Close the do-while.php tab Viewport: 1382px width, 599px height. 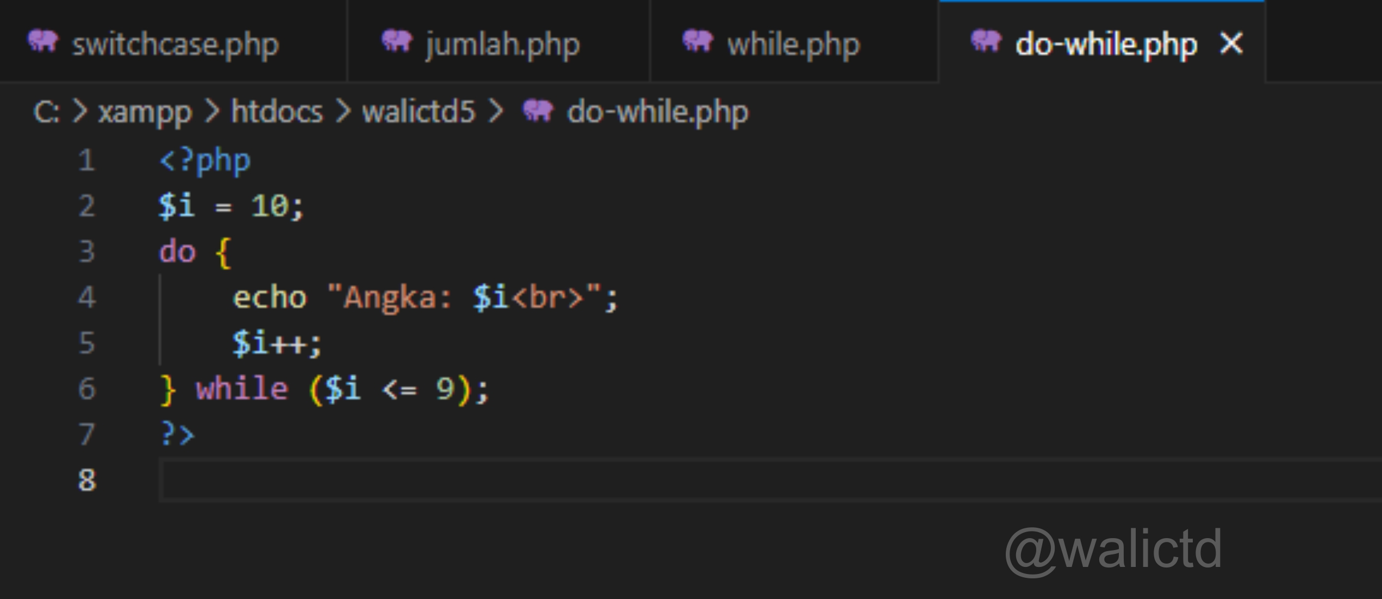pyautogui.click(x=1231, y=43)
